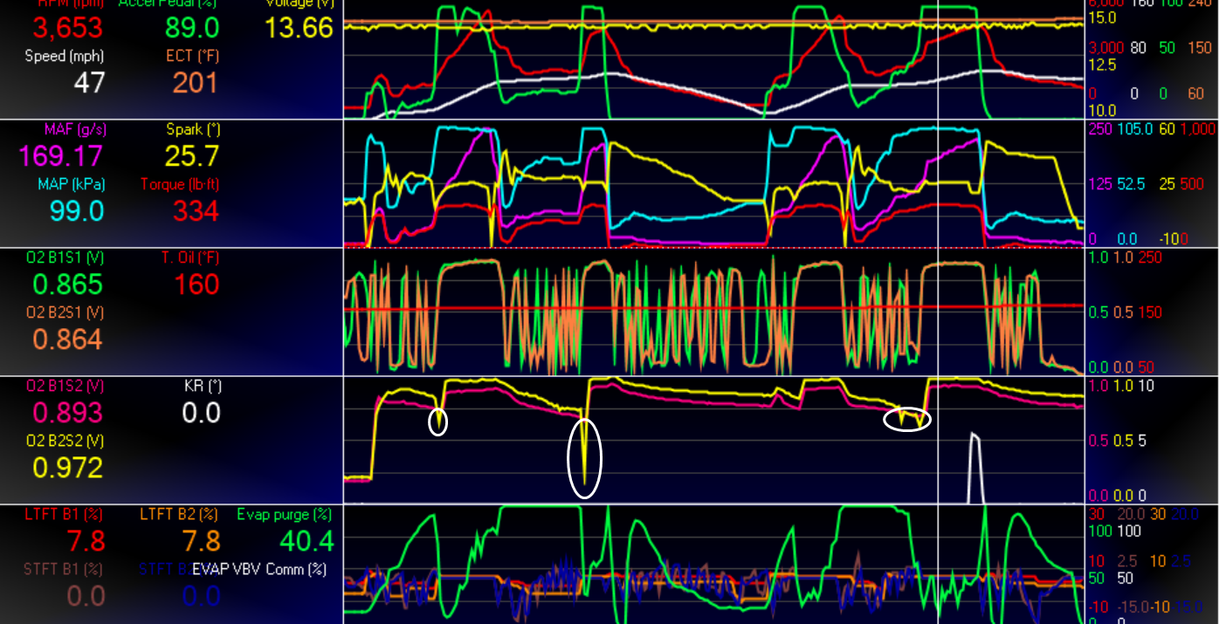1219x624 pixels.
Task: Click the T. Oil (°F) label
Action: pos(192,257)
